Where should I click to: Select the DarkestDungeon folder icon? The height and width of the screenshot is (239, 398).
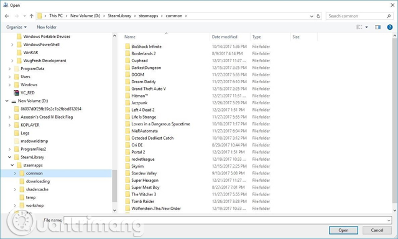(127, 68)
